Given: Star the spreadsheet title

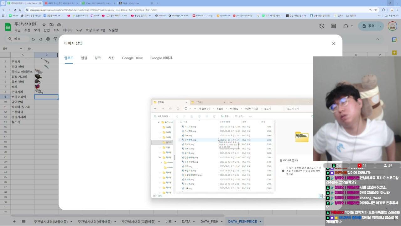Looking at the screenshot, I should pyautogui.click(x=44, y=24).
